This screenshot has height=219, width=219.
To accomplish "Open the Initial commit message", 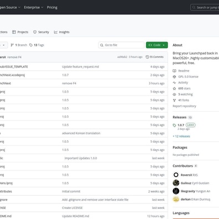I will click(x=71, y=191).
